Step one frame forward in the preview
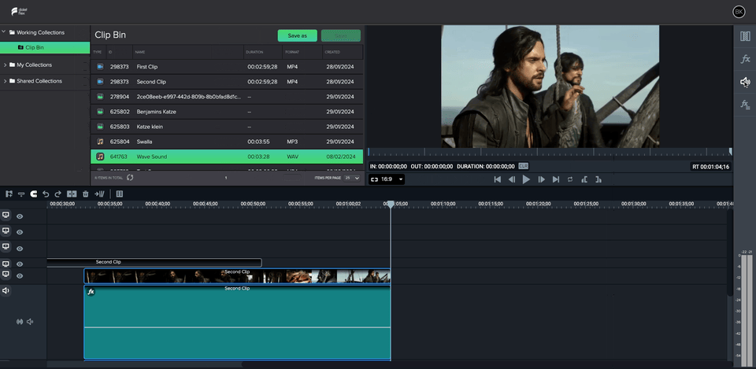Viewport: 756px width, 369px height. point(542,179)
